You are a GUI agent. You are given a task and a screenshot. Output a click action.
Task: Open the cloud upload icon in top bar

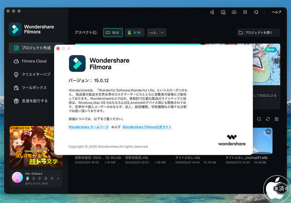(x=234, y=12)
